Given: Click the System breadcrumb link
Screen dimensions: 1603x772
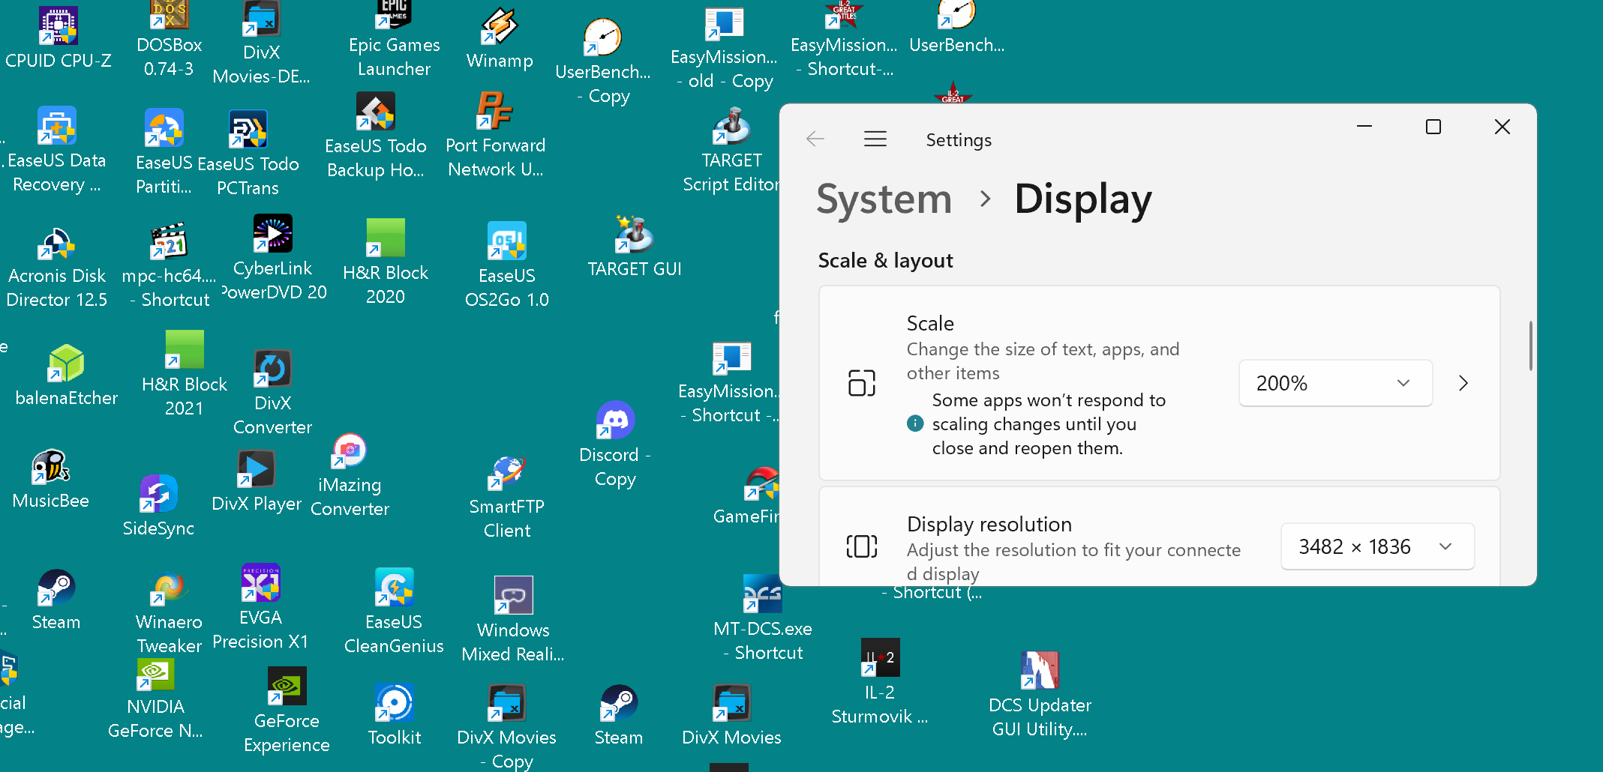Looking at the screenshot, I should coord(884,199).
